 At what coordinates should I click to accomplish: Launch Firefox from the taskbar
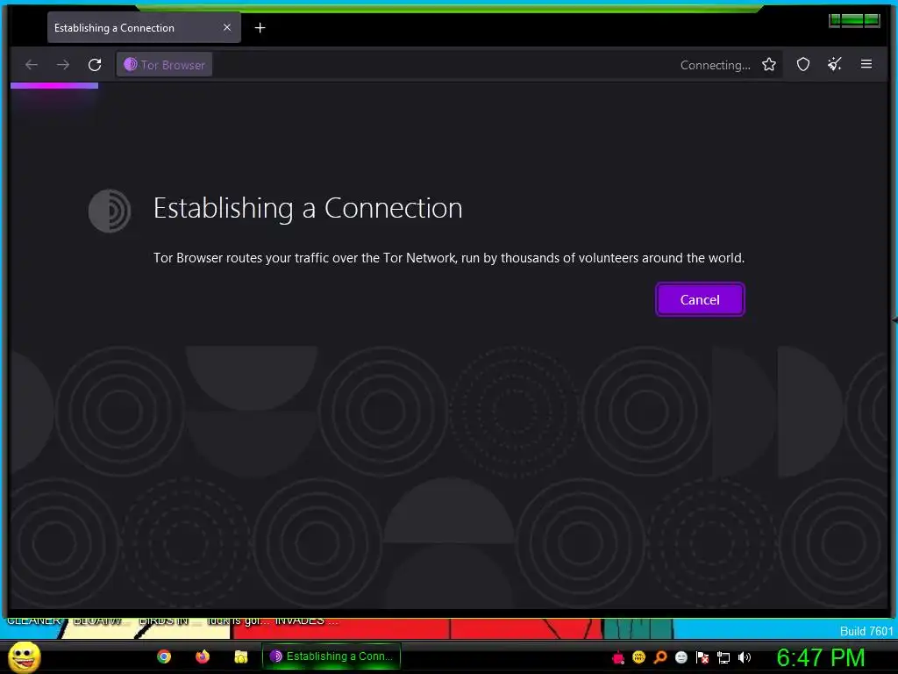coord(203,656)
